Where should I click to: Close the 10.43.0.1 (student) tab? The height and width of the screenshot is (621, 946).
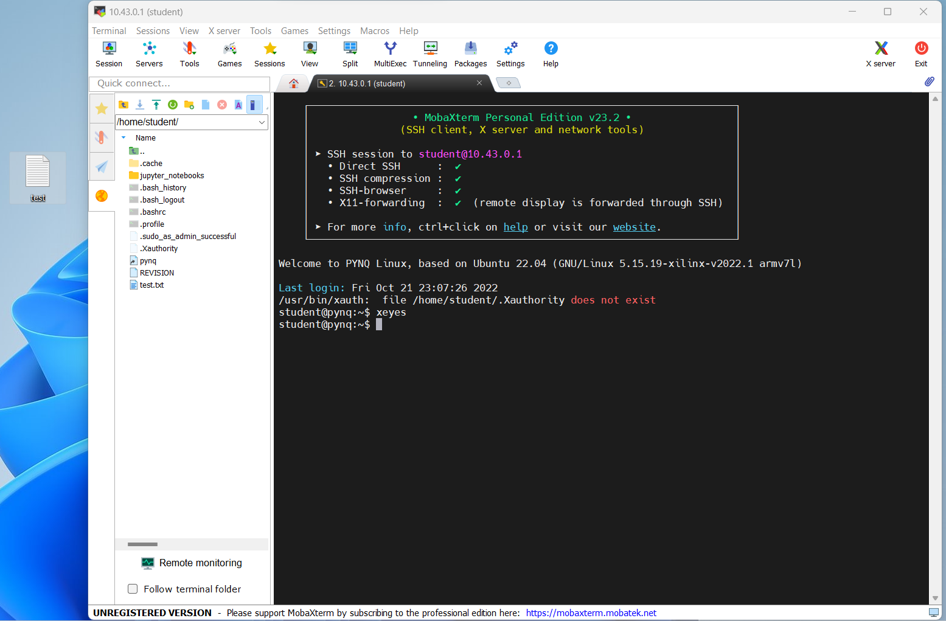479,83
